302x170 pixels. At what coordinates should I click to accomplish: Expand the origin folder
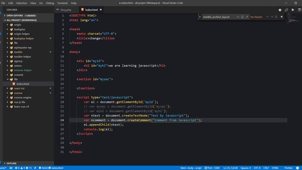8,25
